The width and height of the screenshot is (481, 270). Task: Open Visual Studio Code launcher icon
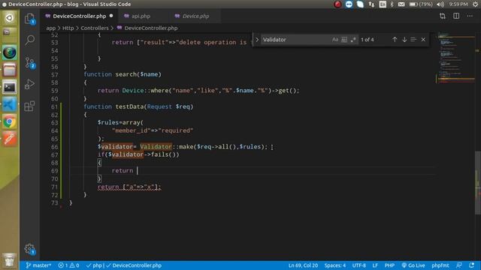coord(10,105)
